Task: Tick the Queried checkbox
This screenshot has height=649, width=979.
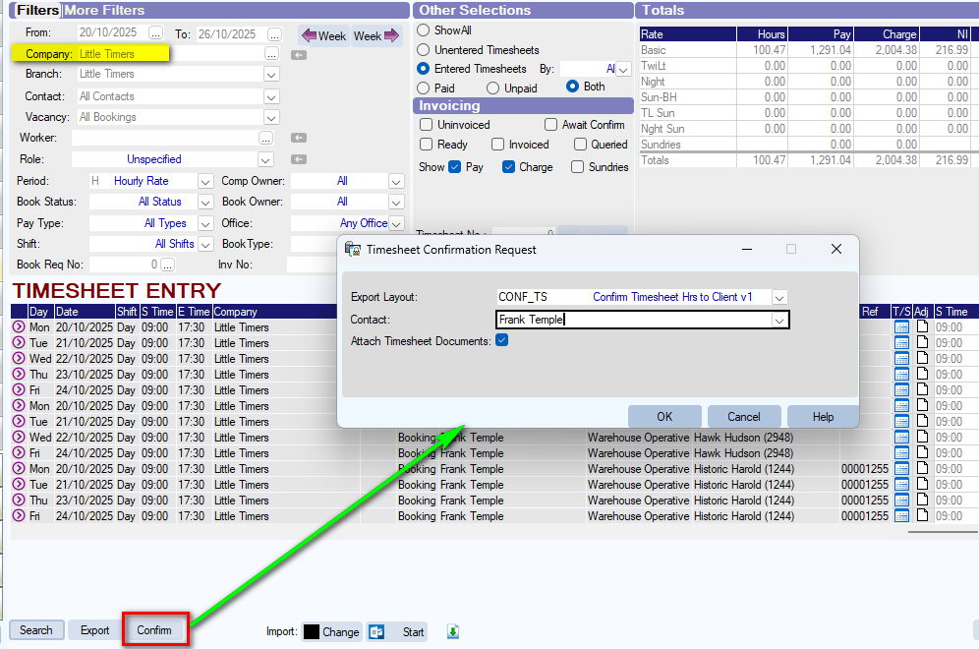Action: pos(580,145)
